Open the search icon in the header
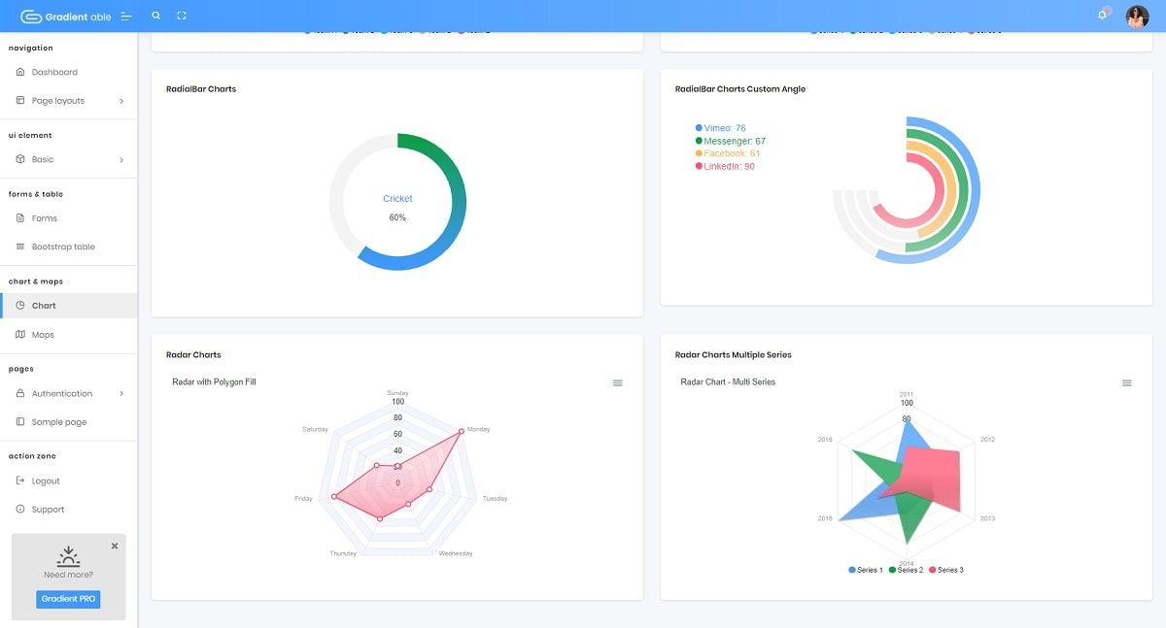Screen dimensions: 1166x628 click(155, 16)
